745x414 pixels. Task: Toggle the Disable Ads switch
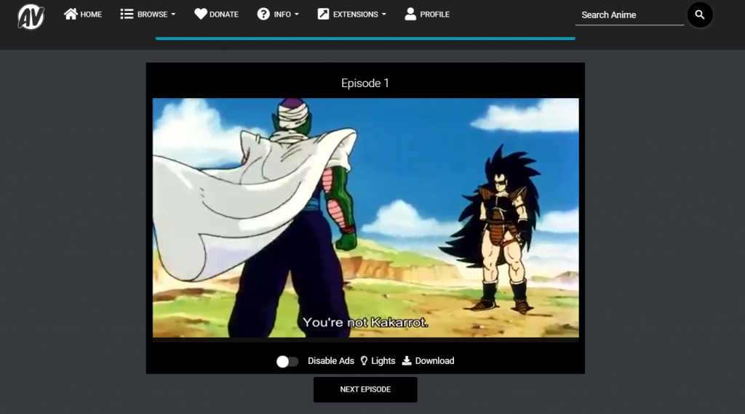point(287,362)
